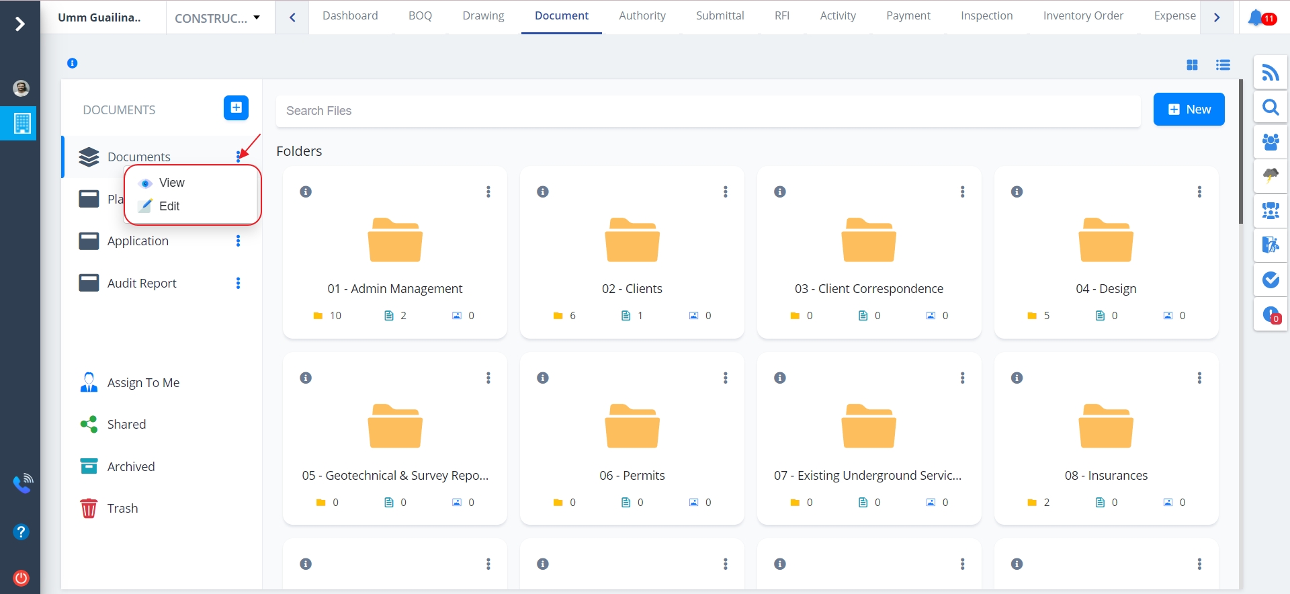Select Edit from the context menu
Screen dimensions: 1290x594
pos(169,206)
